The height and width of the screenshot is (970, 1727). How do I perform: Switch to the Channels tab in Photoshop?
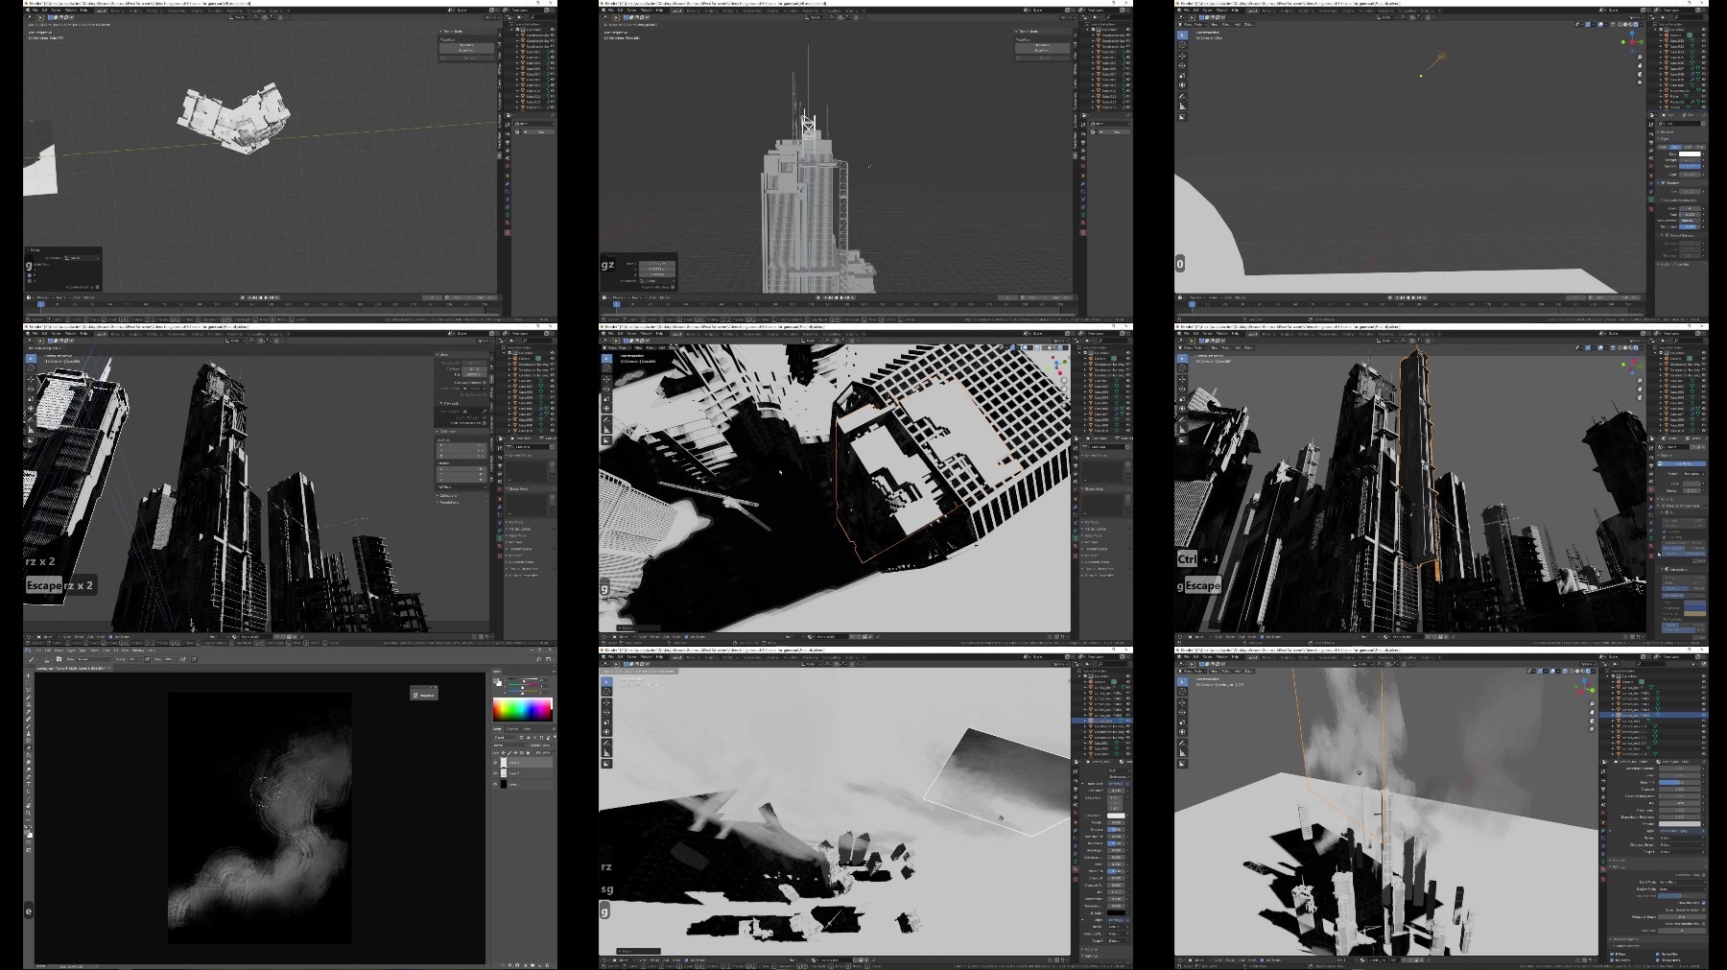tap(512, 729)
